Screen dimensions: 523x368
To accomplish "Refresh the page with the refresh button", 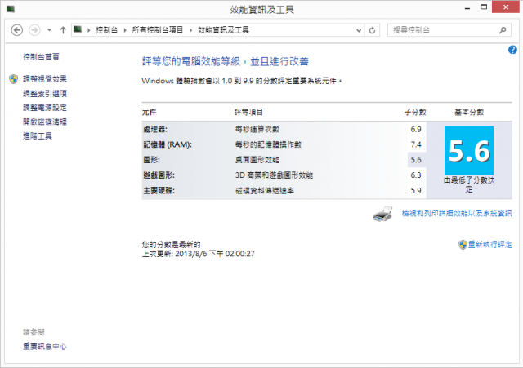I will 373,30.
